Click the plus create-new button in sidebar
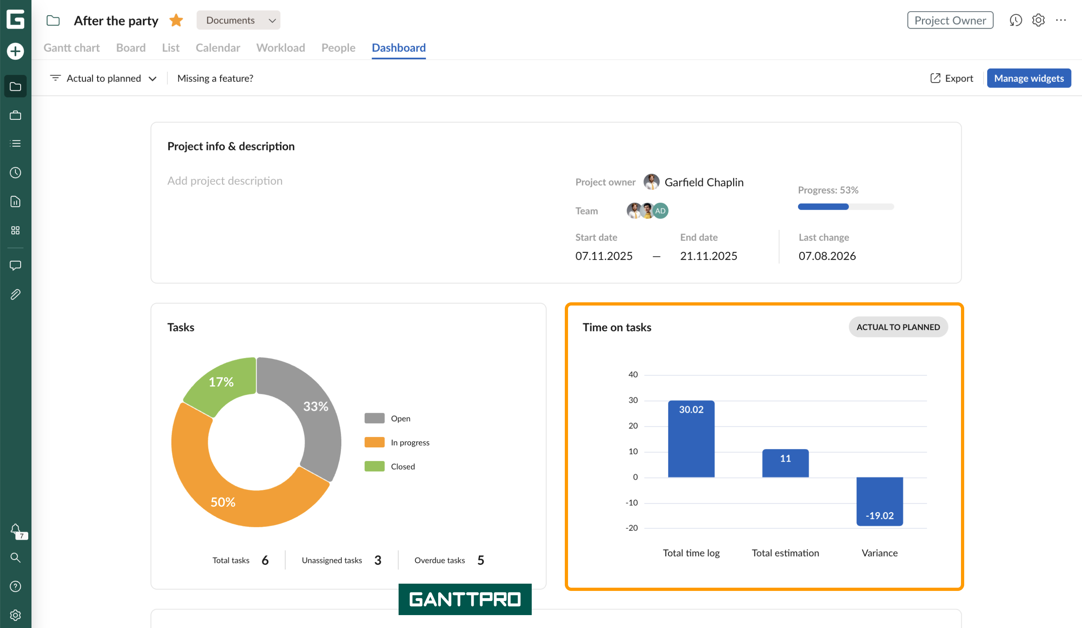 (x=15, y=52)
